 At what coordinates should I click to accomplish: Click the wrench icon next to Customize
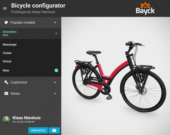point(6,82)
